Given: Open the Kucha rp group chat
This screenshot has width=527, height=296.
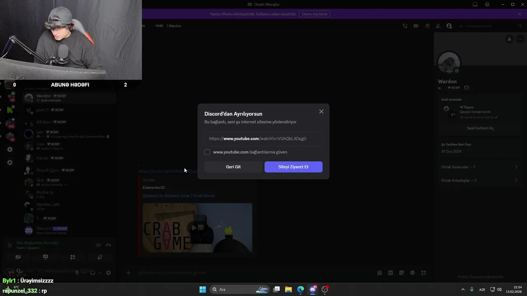Looking at the screenshot, I should click(70, 194).
